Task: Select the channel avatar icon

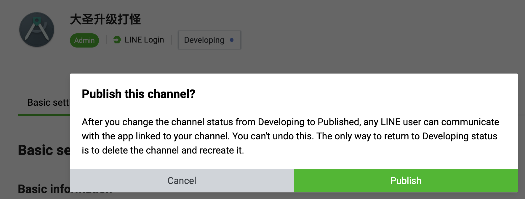Action: point(37,30)
